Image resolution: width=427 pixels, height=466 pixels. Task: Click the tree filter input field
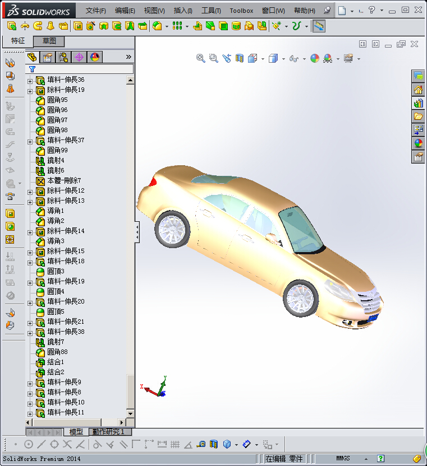79,69
